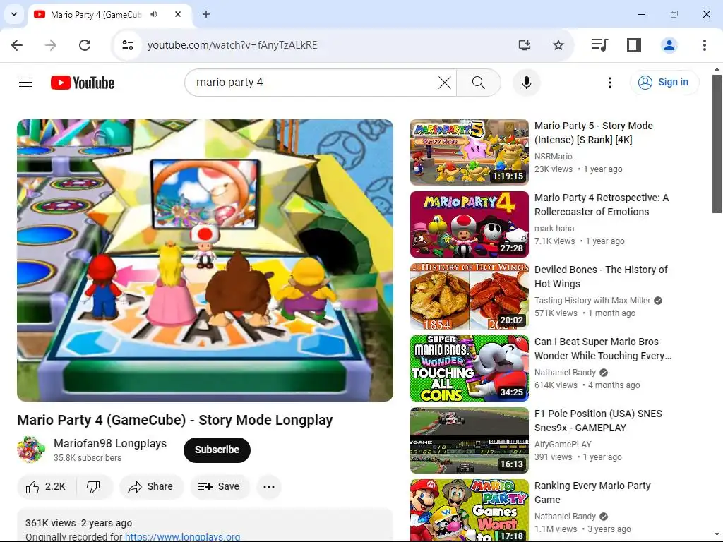This screenshot has width=723, height=542.
Task: Open title Mario Party 4 Retrospective
Action: [602, 205]
